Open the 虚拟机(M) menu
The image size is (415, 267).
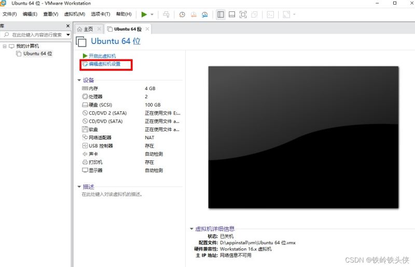(75, 14)
